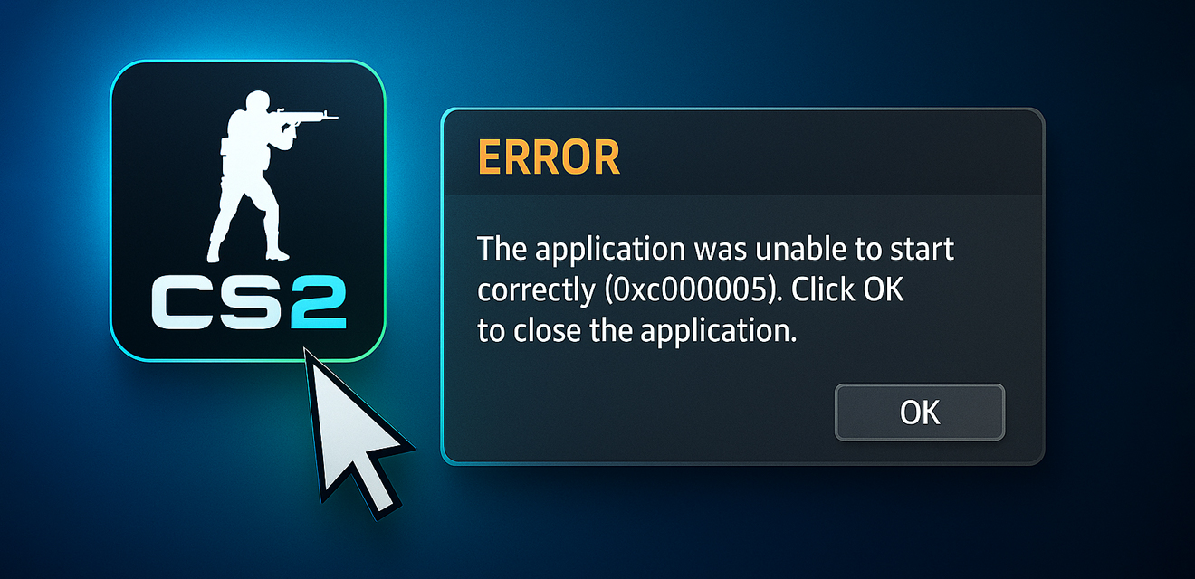Click 'to close the application' text line

[x=637, y=332]
